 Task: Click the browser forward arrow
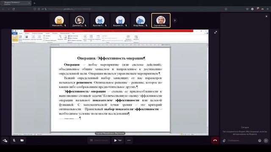[8, 9]
